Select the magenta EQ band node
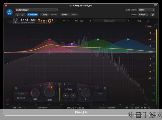Image resolution: width=162 pixels, height=120 pixels. click(72, 44)
